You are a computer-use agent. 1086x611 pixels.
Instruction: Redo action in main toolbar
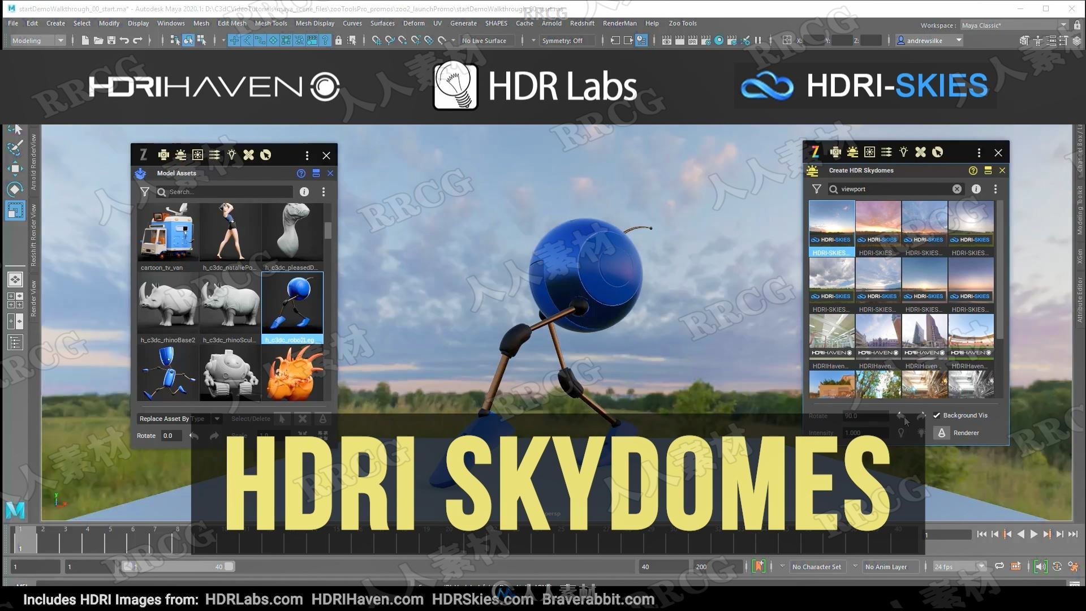pyautogui.click(x=137, y=40)
